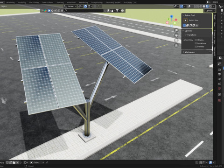Open the Options dropdown in viewport header
This screenshot has height=168, width=224.
click(210, 11)
